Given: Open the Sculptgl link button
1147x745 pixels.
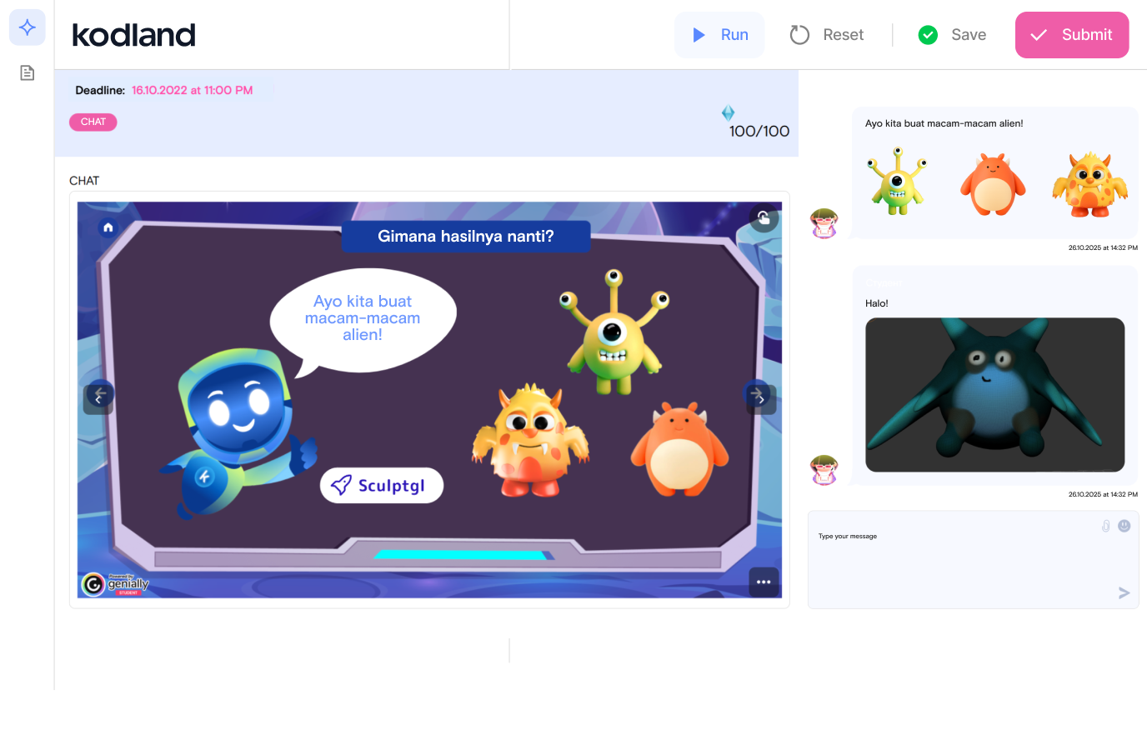Looking at the screenshot, I should pos(382,485).
